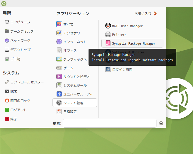Launch Synaptic Package Manager
The height and width of the screenshot is (154, 193).
coord(132,43)
